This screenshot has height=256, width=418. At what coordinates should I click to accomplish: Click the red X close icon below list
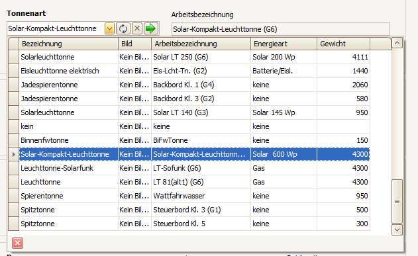18,243
